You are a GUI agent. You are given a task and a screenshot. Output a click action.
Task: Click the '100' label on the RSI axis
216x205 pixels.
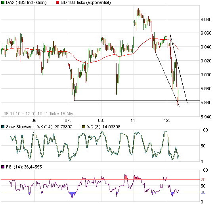pyautogui.click(x=204, y=170)
